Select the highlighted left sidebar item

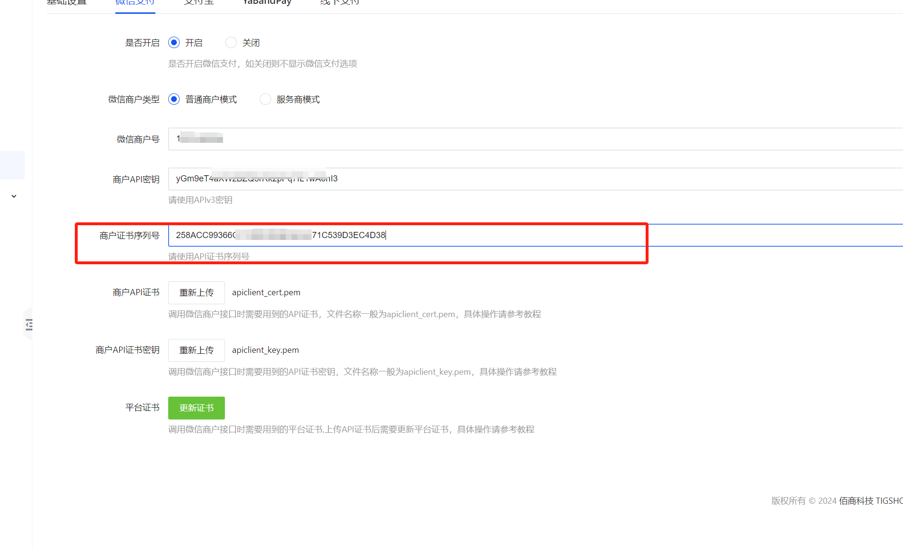pyautogui.click(x=12, y=165)
